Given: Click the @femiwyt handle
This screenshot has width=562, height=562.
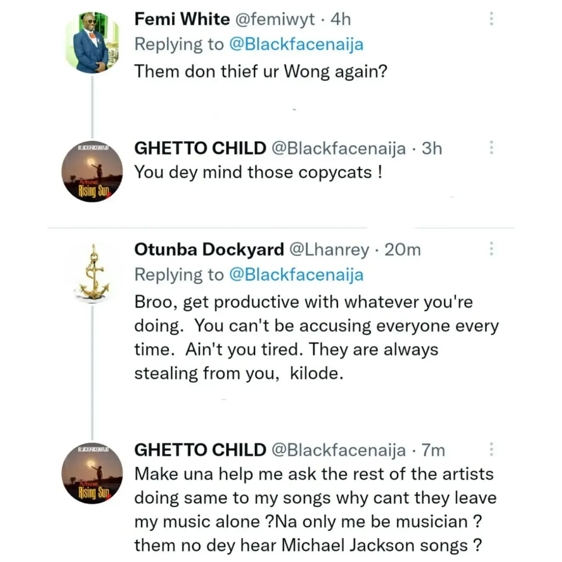Looking at the screenshot, I should [275, 19].
